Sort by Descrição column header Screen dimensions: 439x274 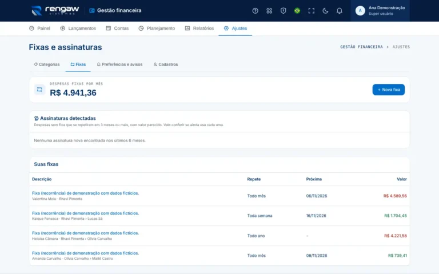[42, 179]
